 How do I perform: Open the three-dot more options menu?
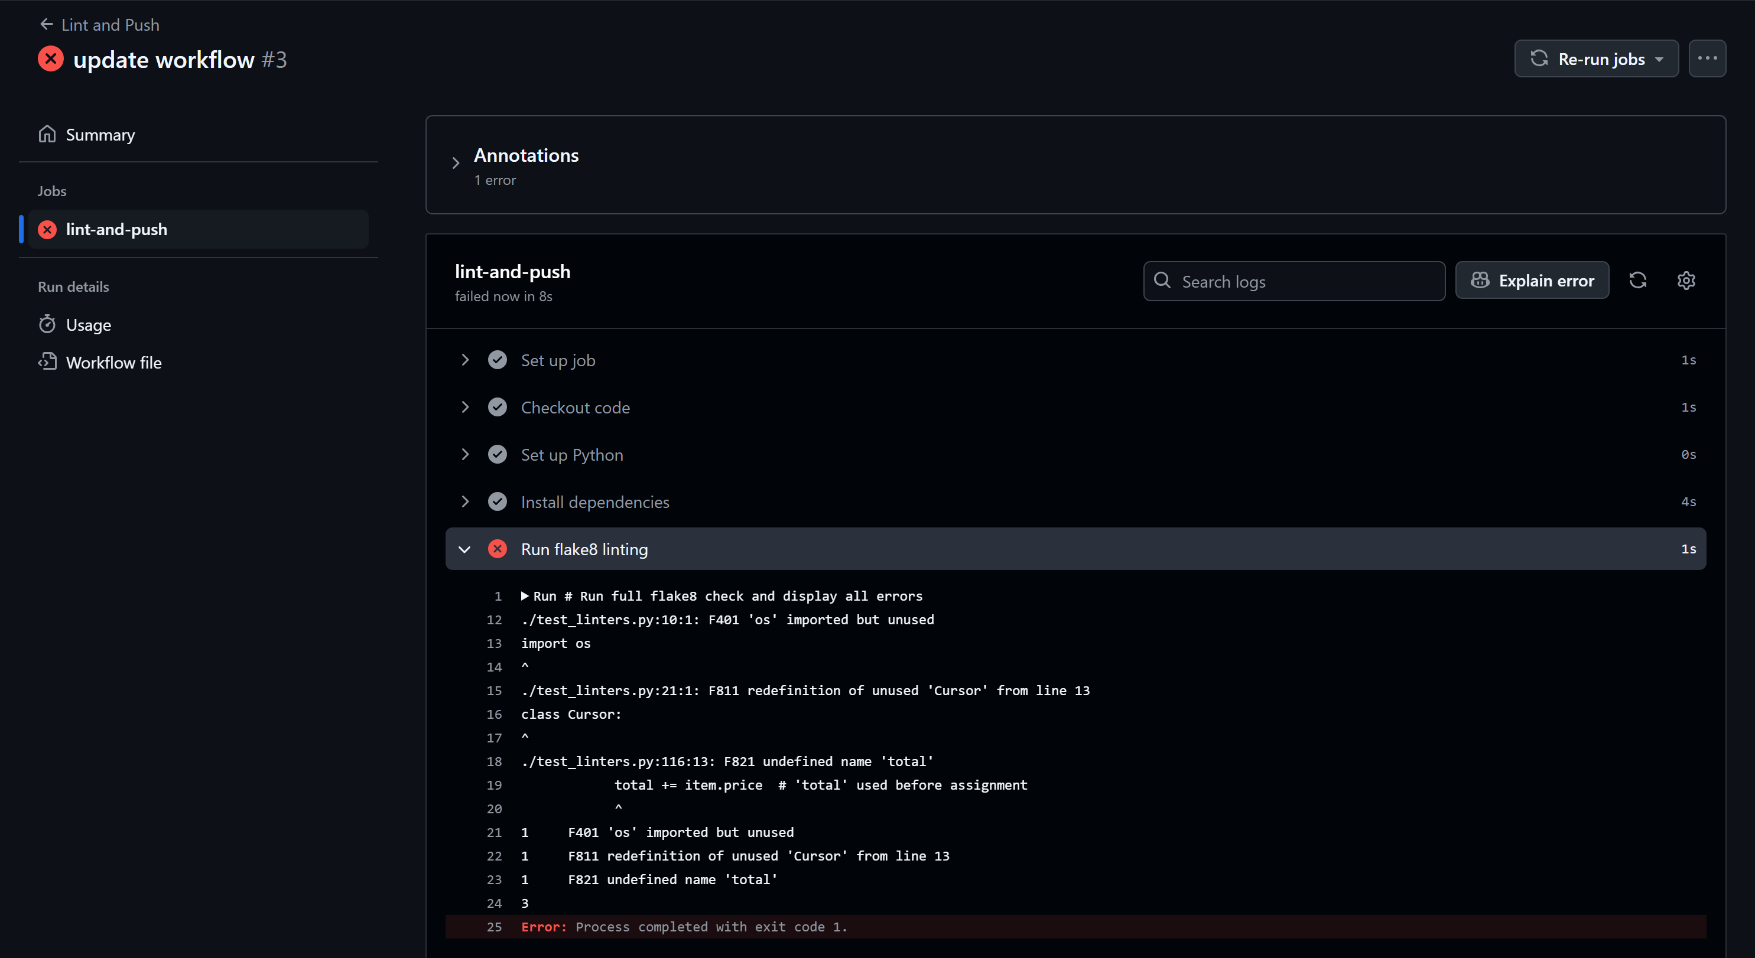coord(1707,58)
